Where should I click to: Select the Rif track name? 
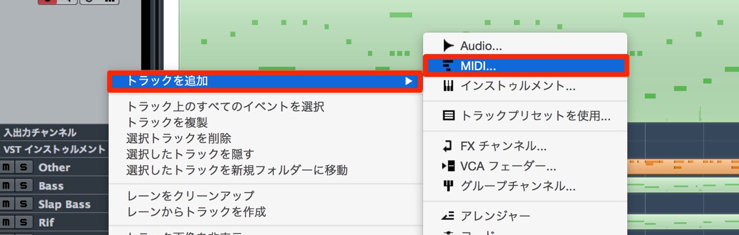coord(46,223)
